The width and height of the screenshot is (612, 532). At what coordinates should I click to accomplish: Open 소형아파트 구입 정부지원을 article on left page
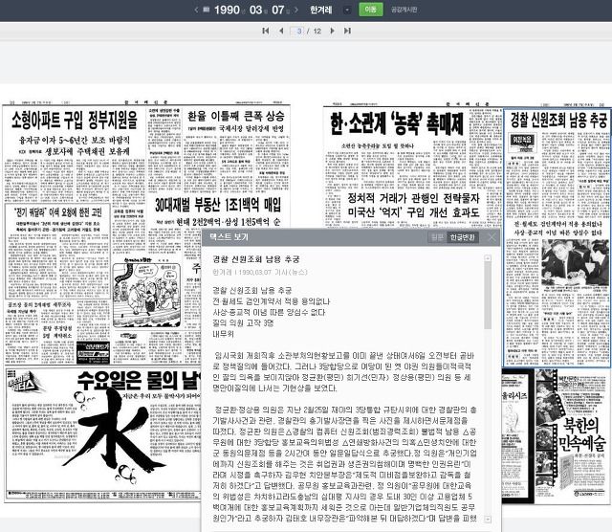(75, 120)
